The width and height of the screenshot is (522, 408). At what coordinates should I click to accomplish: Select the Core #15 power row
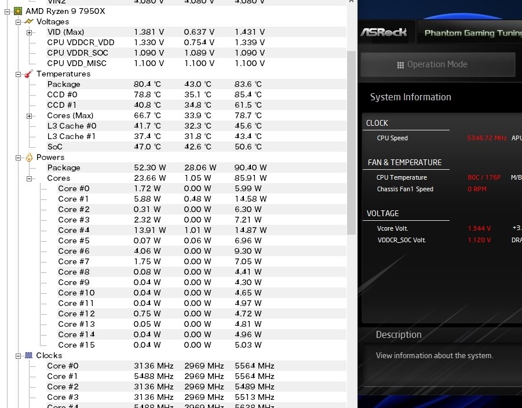pos(202,345)
